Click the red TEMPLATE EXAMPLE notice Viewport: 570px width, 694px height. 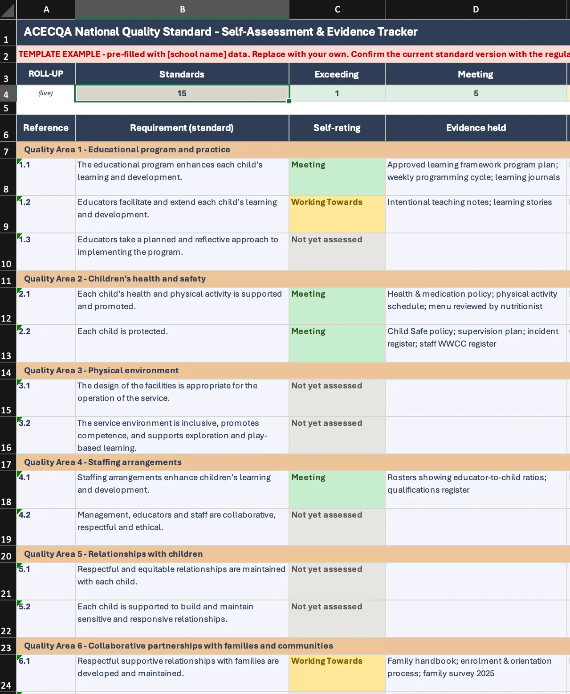pyautogui.click(x=293, y=54)
